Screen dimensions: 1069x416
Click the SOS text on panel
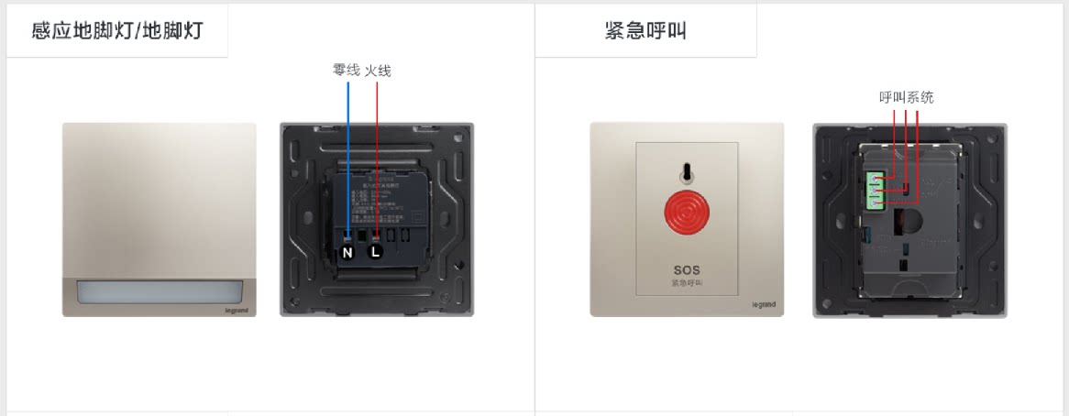point(687,270)
